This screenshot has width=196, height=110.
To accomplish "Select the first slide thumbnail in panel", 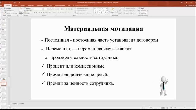I will click(4, 20).
